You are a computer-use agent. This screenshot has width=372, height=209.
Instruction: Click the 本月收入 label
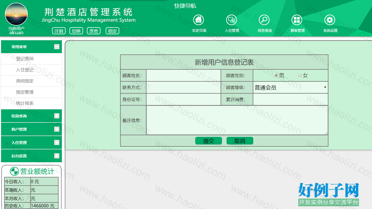coord(14,198)
